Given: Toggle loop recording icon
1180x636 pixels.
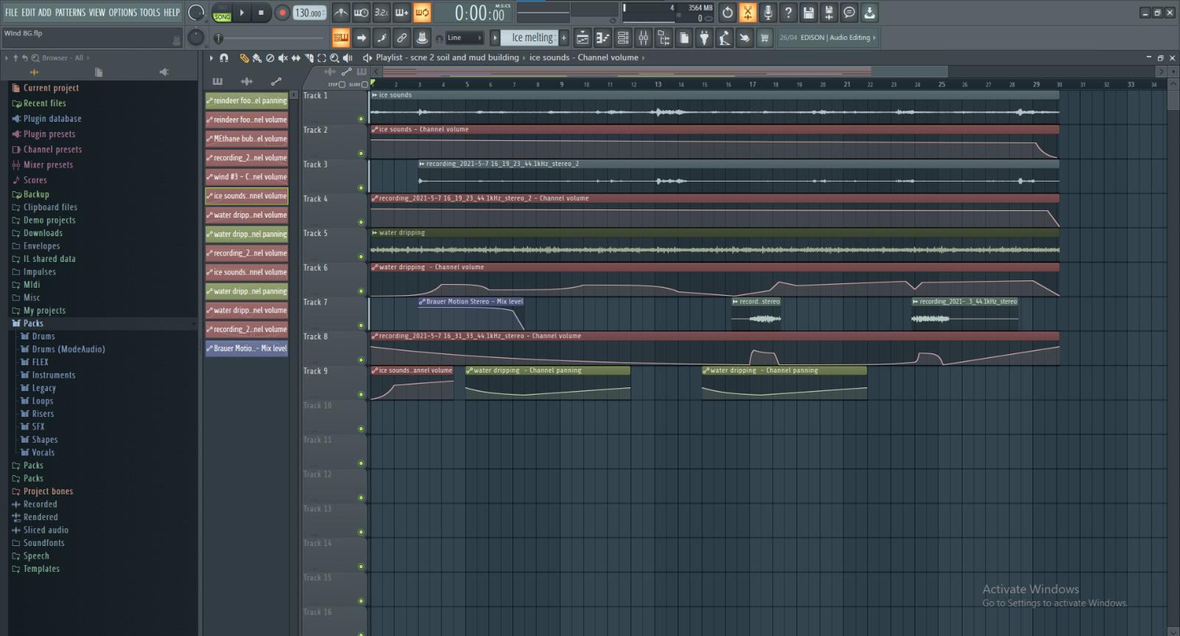Looking at the screenshot, I should point(422,13).
